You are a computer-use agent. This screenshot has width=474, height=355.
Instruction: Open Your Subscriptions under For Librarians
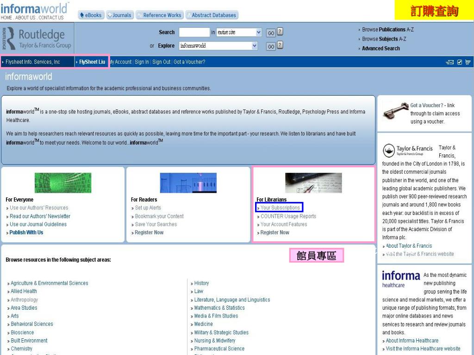pos(280,208)
